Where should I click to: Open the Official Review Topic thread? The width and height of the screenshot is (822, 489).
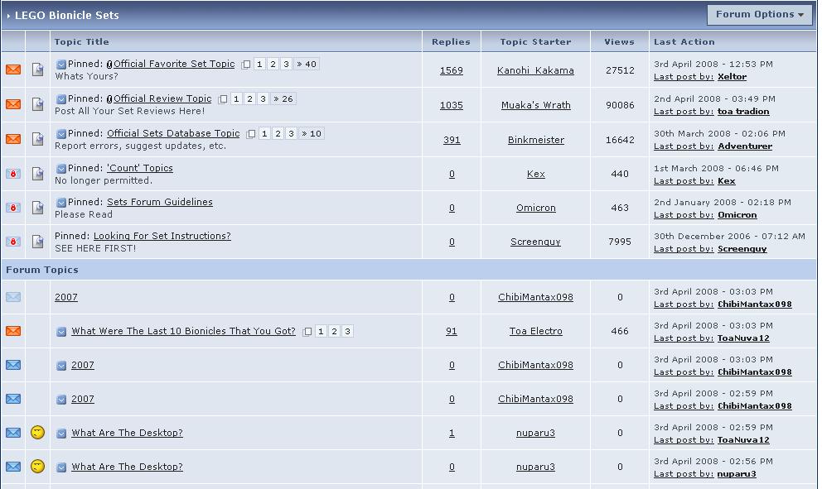[162, 98]
